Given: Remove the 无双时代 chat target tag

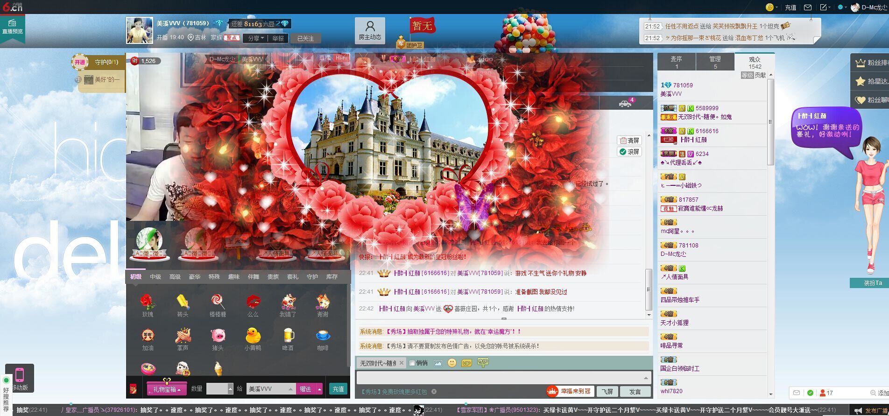Looking at the screenshot, I should point(401,363).
